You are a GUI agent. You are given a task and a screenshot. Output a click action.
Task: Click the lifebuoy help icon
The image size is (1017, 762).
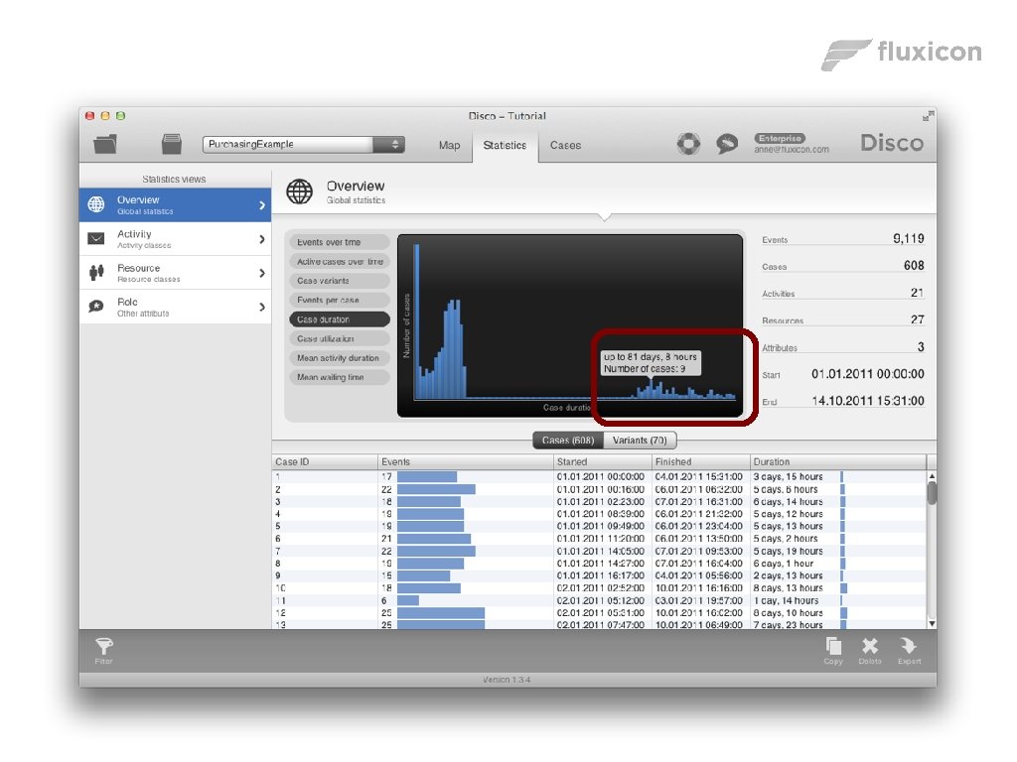(688, 143)
